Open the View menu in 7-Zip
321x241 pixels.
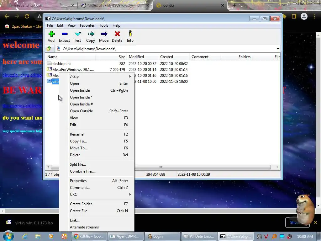[71, 25]
